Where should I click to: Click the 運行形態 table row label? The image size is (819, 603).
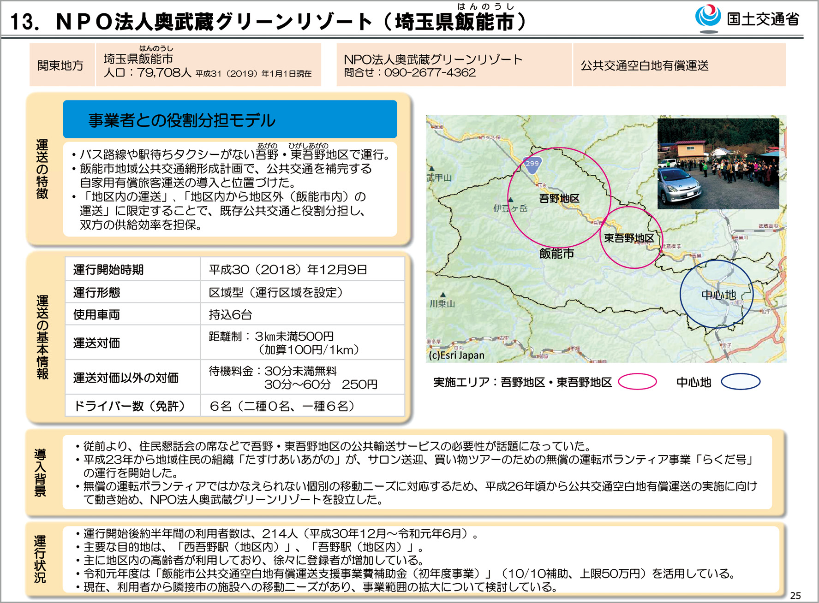point(96,292)
